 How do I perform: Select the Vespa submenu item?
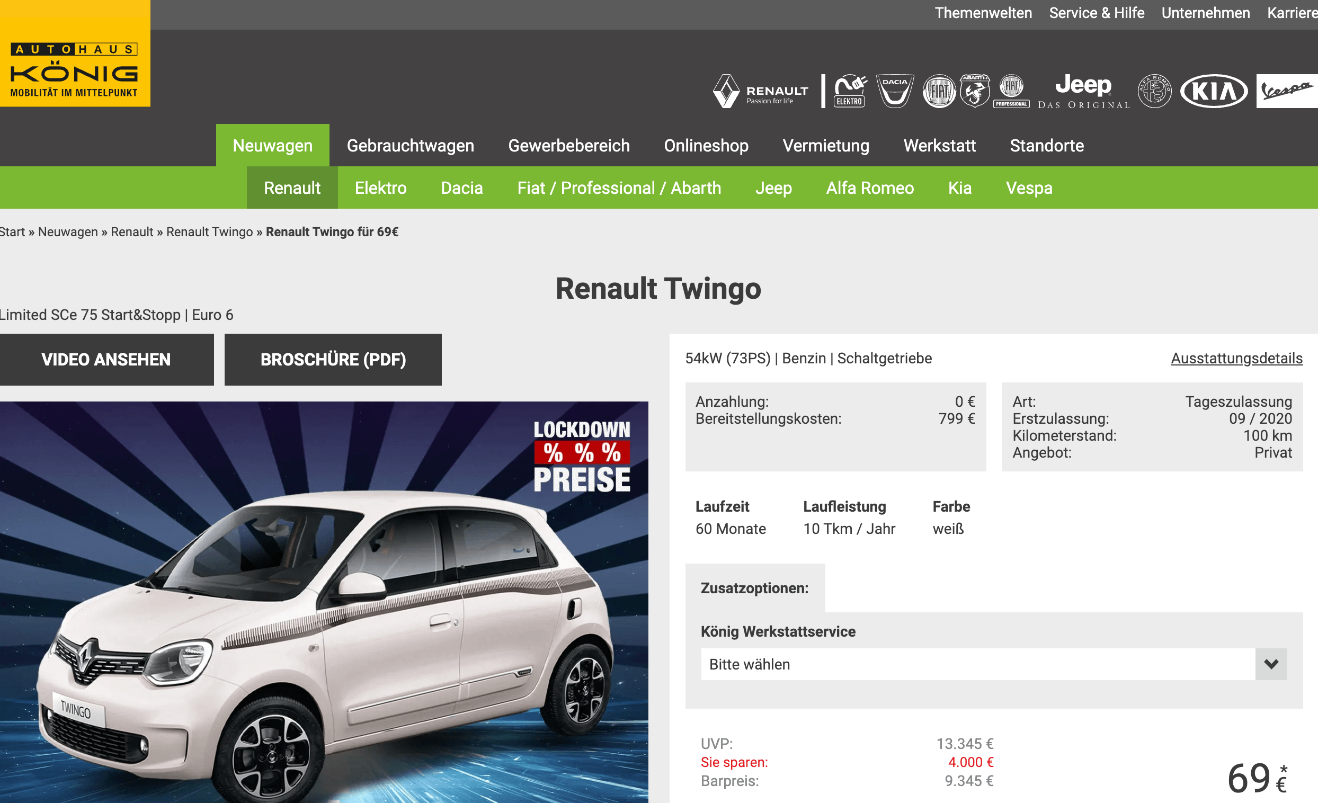point(1029,188)
